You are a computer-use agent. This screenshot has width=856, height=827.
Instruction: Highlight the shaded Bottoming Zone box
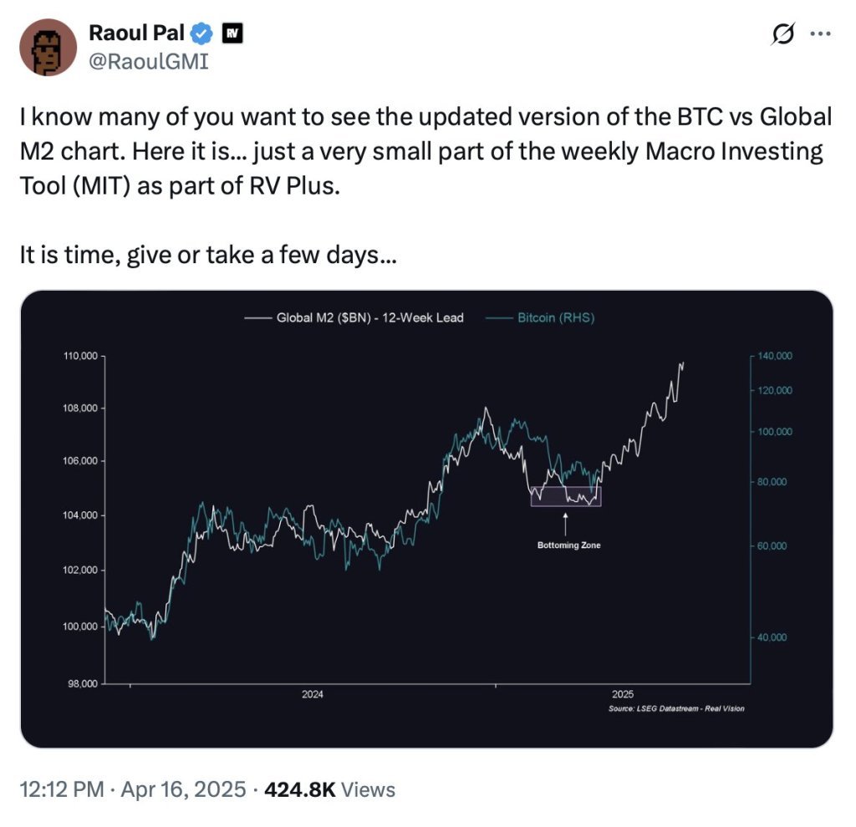click(x=565, y=496)
